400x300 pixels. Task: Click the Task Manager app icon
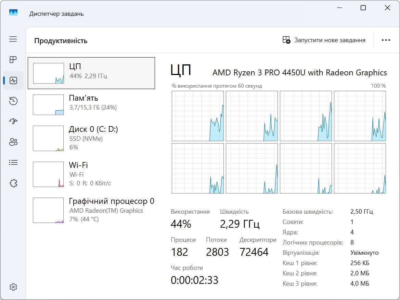point(13,12)
